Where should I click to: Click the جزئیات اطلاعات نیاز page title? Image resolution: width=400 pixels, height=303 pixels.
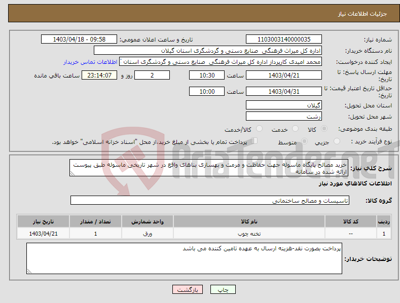tap(362, 14)
